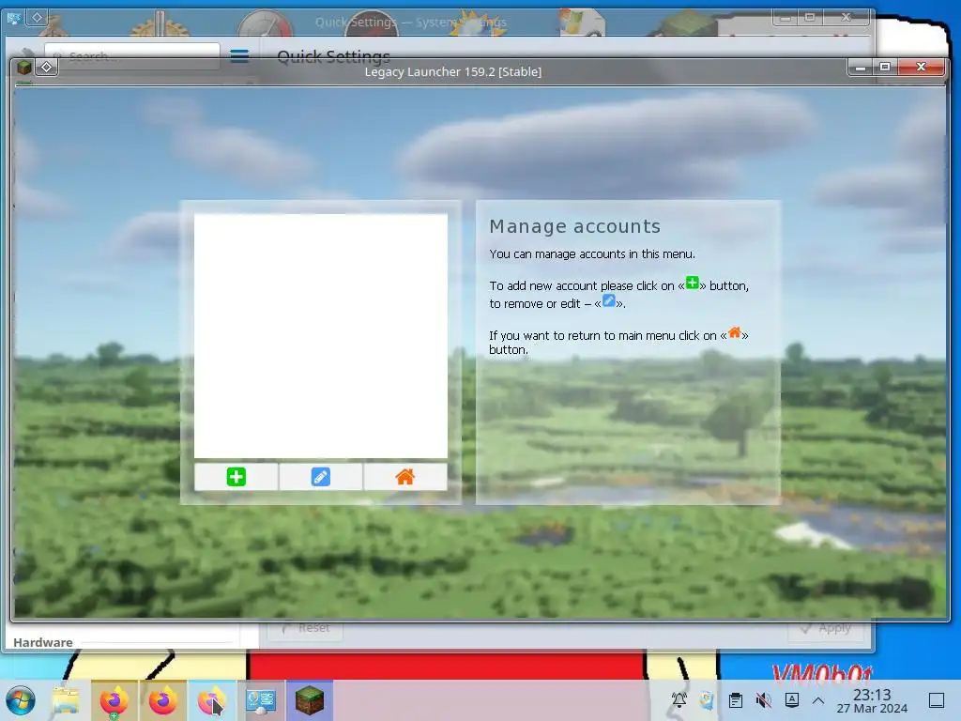Maximize the Legacy Launcher window
This screenshot has width=961, height=721.
point(885,67)
